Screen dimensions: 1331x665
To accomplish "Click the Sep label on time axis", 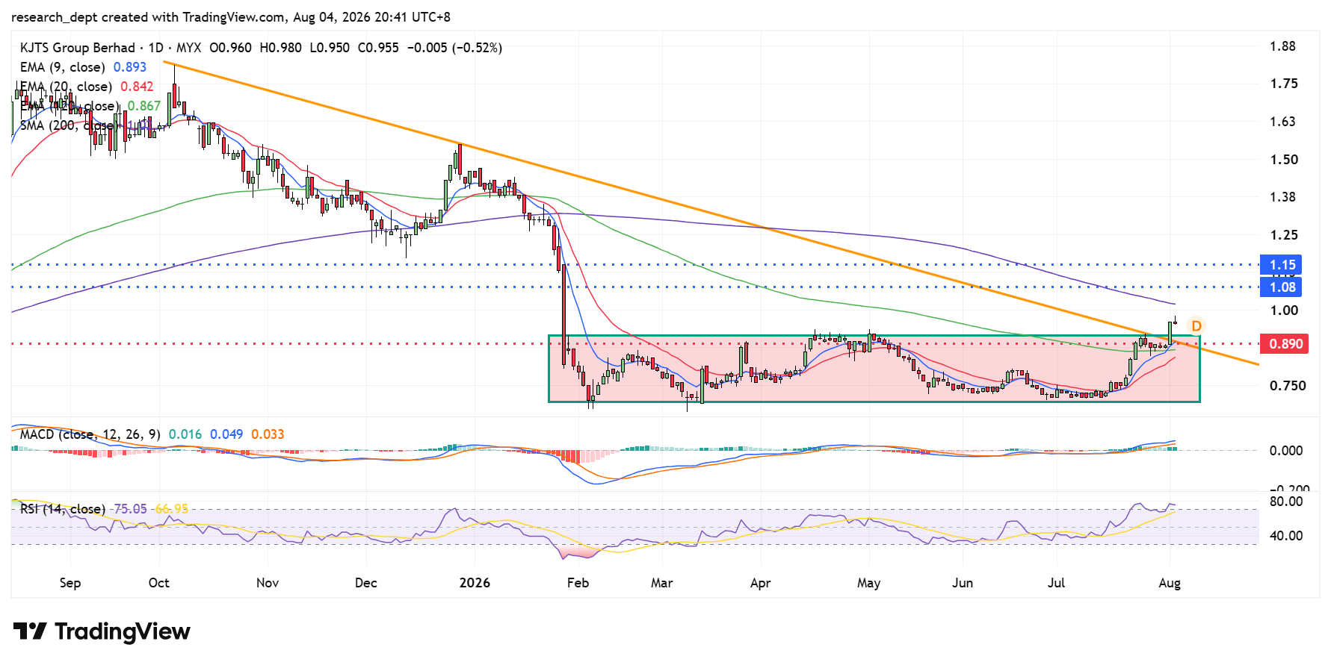I will point(70,583).
